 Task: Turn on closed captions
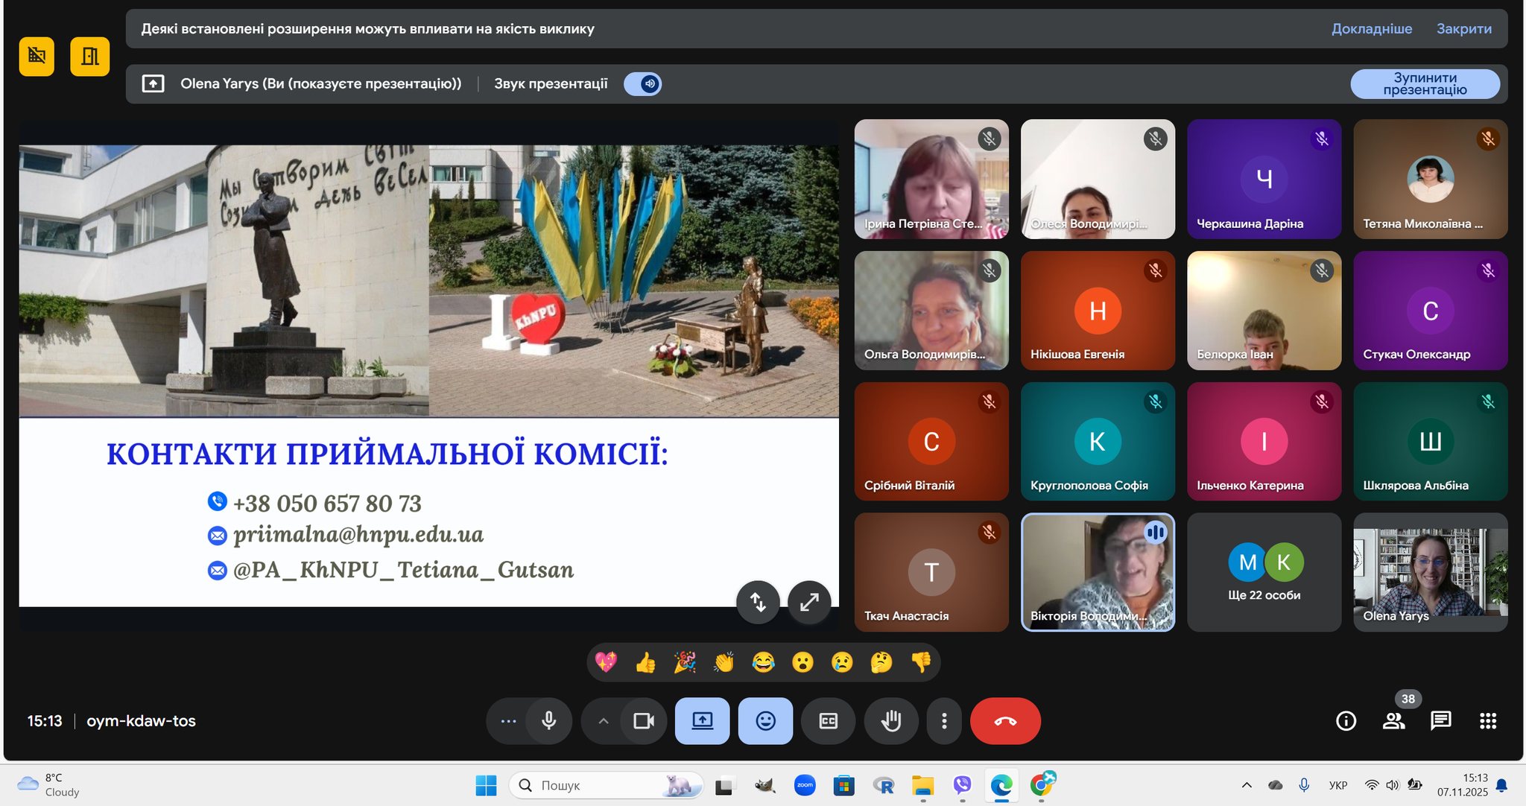tap(828, 720)
